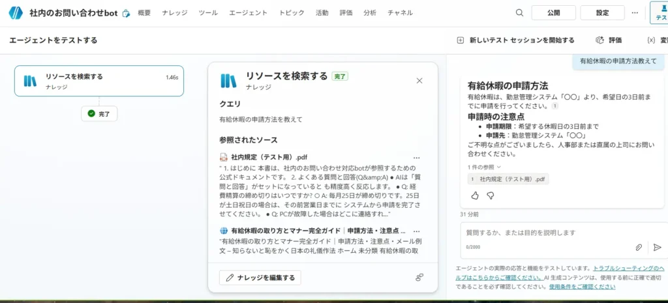668x303 pixels.
Task: Click the thumbs down feedback icon
Action: 491,195
